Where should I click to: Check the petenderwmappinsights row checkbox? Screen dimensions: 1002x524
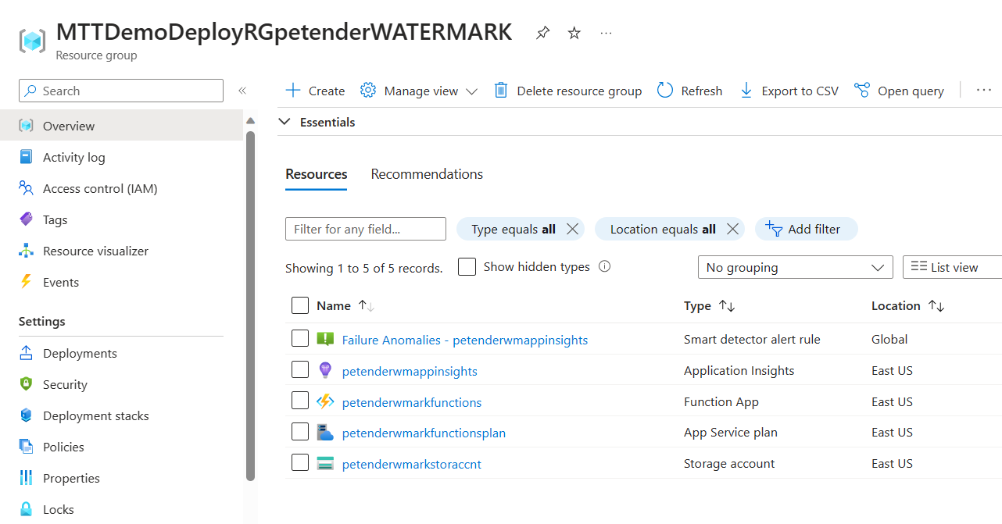300,369
